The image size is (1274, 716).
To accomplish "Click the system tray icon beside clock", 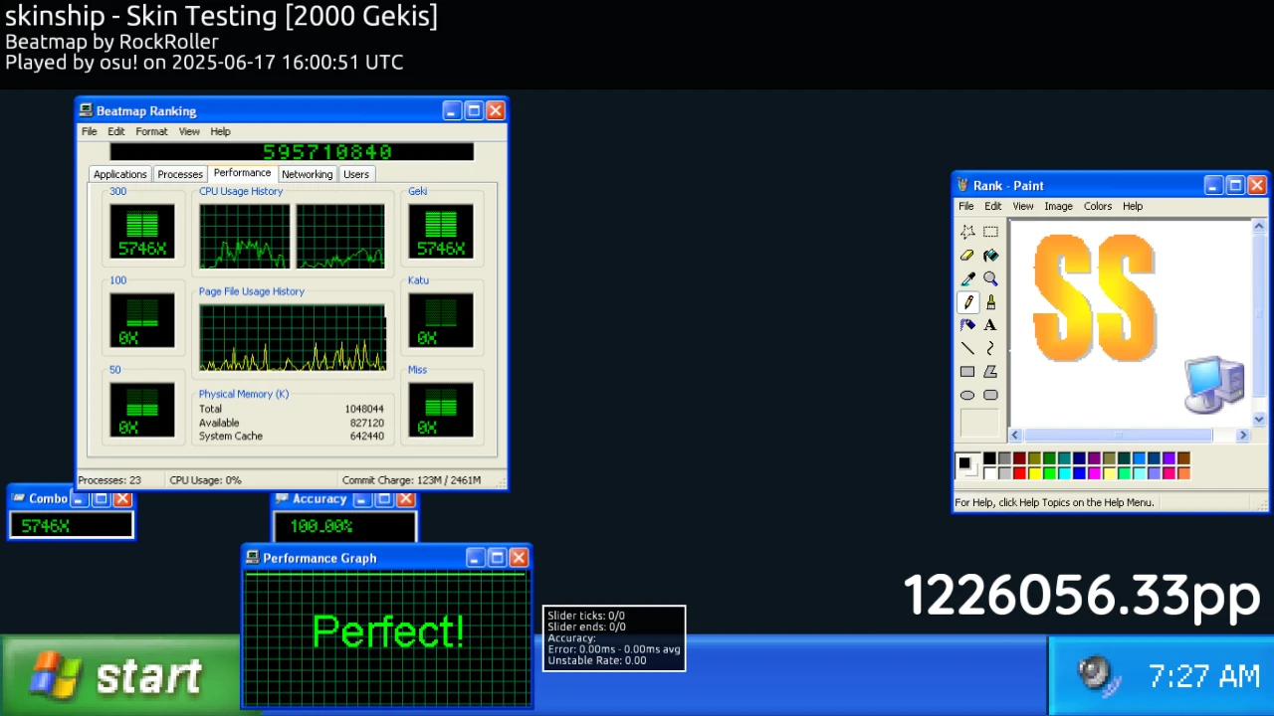I will point(1097,675).
